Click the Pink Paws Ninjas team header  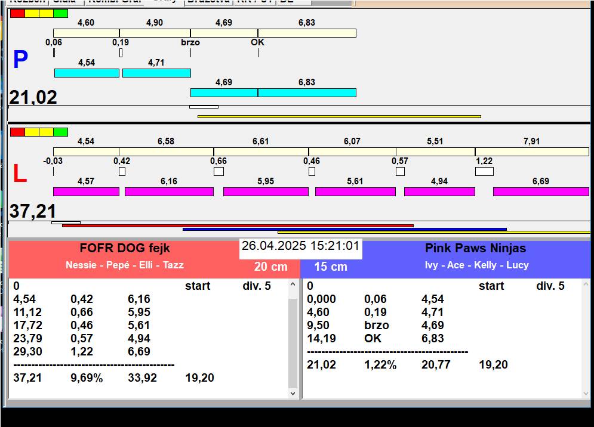click(475, 249)
